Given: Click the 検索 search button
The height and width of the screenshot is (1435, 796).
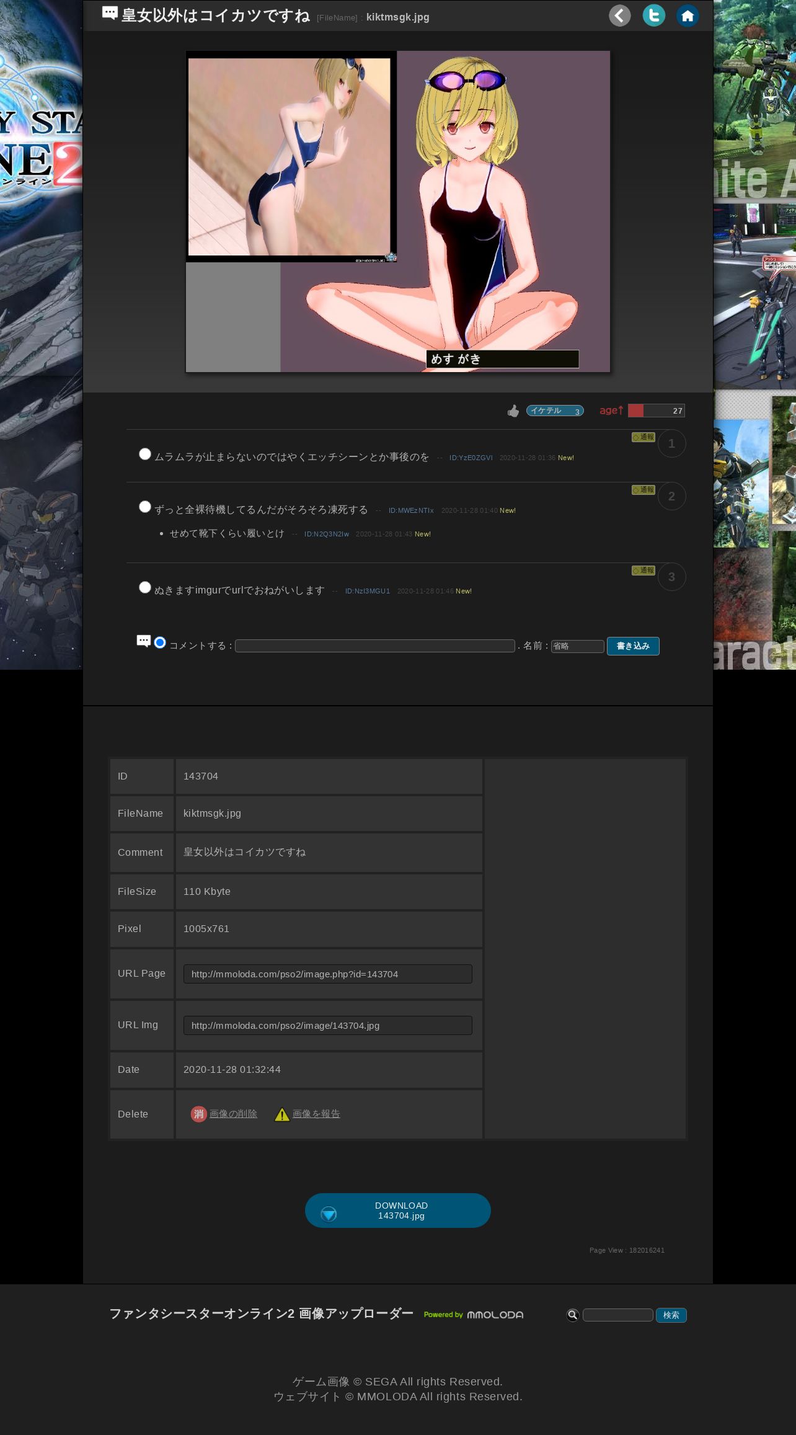Looking at the screenshot, I should [x=671, y=1315].
